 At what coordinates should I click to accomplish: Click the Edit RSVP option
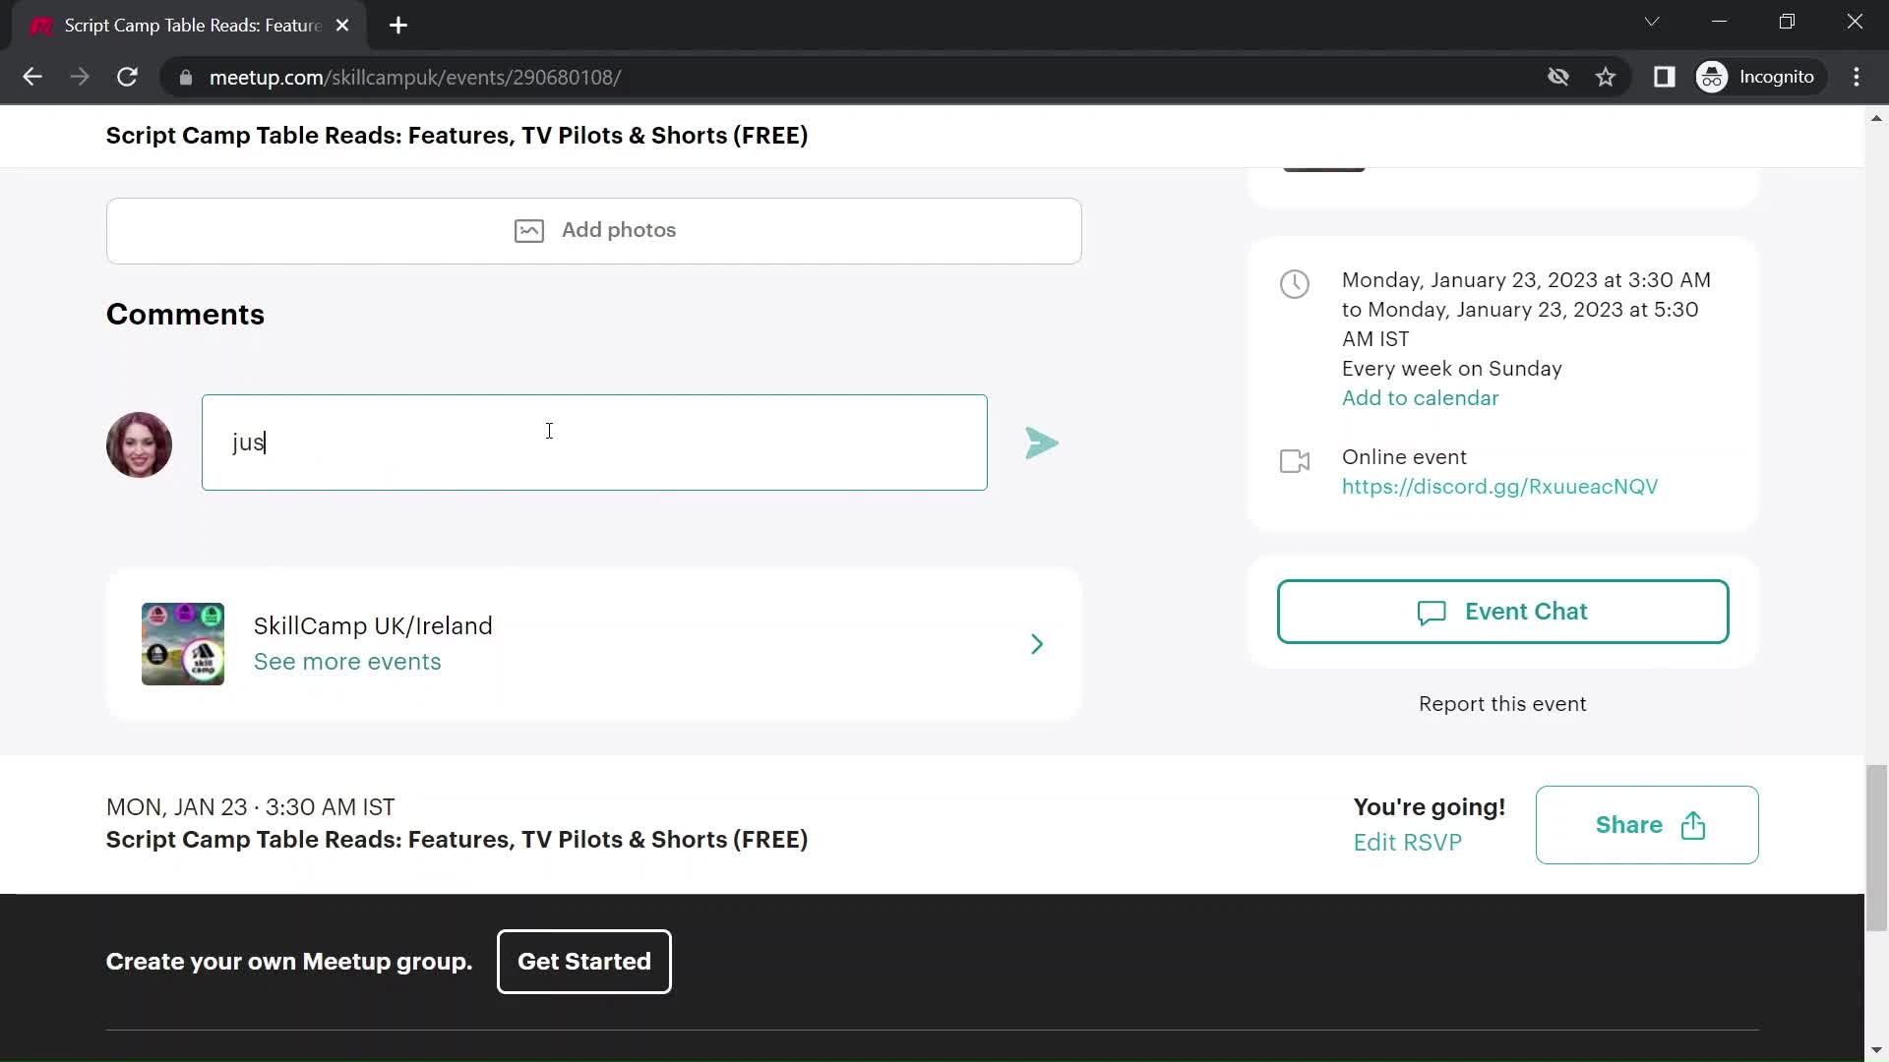(1408, 843)
